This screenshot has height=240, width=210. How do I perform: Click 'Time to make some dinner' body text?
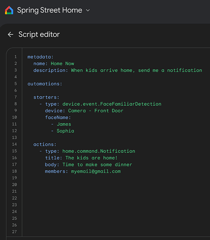[97, 165]
